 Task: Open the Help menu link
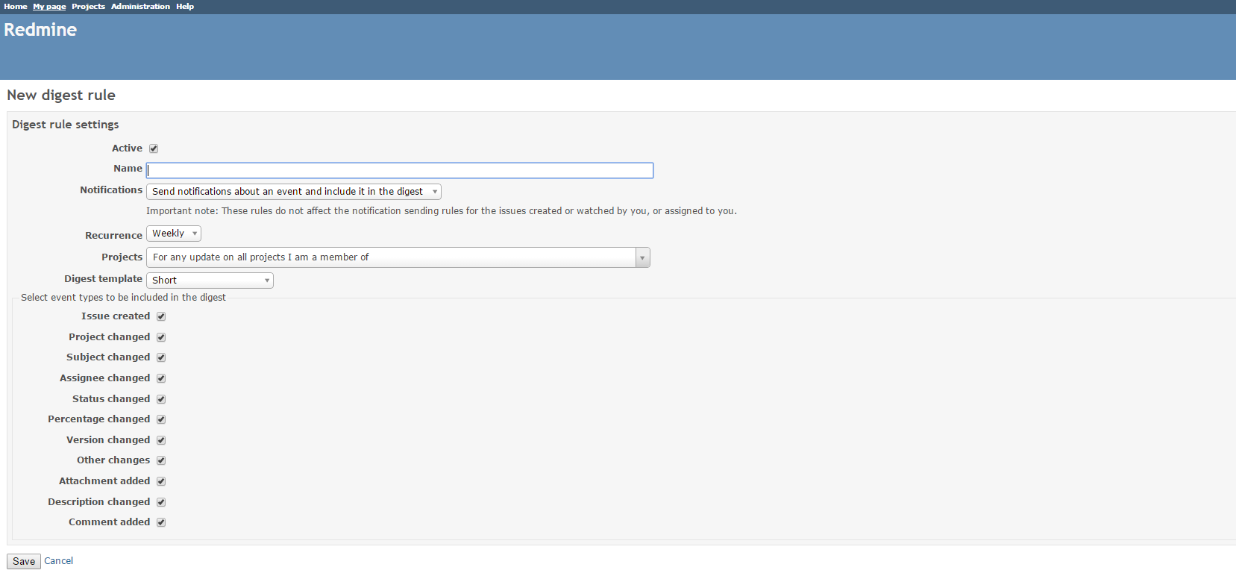[185, 7]
